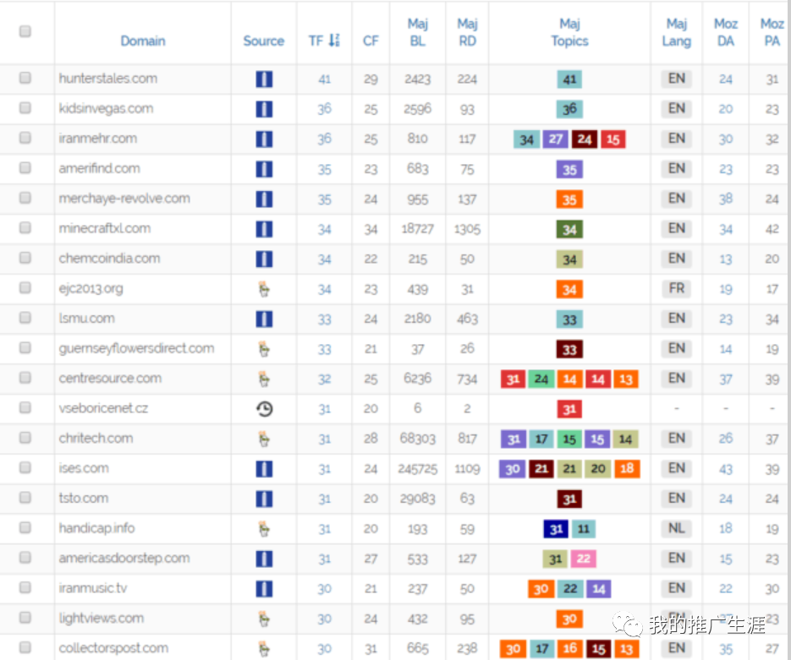Click the source icon for ises.com
Viewport: 791px width, 660px height.
pos(264,468)
